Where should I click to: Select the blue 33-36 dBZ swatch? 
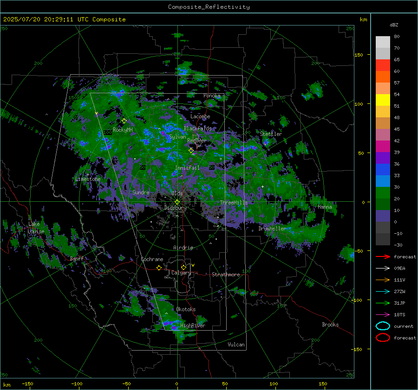383,170
